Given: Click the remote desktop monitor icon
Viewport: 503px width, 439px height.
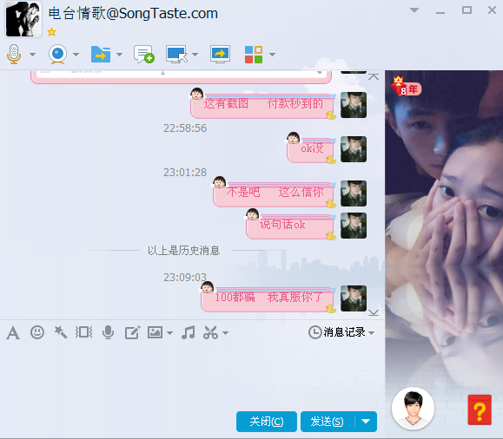Looking at the screenshot, I should pos(176,54).
